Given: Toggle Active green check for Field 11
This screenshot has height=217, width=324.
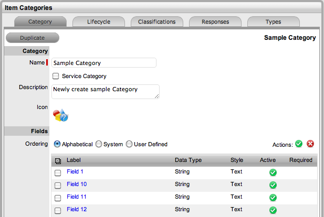Looking at the screenshot, I should tap(273, 198).
